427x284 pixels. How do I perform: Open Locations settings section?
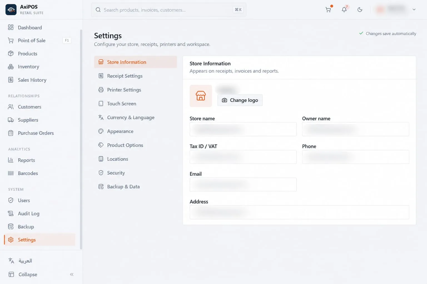click(x=135, y=159)
